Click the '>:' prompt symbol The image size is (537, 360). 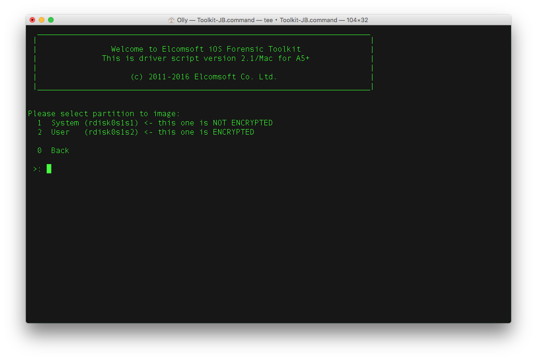[37, 169]
